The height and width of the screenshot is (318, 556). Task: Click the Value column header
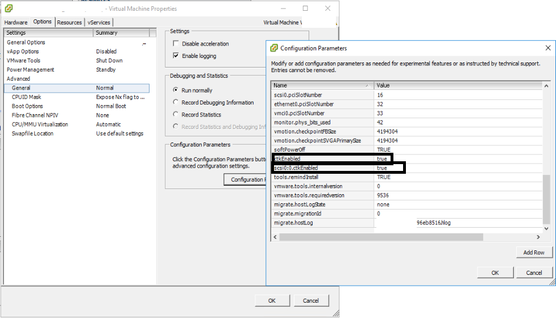pos(458,85)
